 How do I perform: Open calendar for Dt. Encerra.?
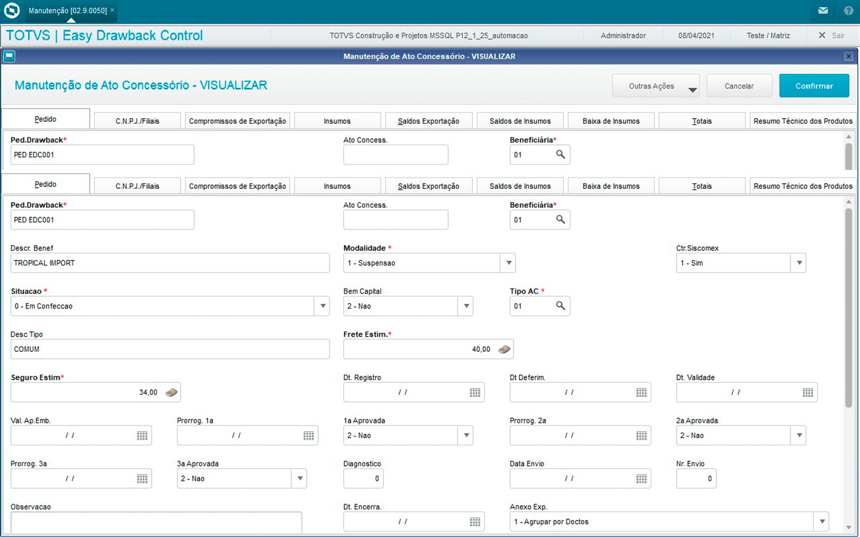475,521
